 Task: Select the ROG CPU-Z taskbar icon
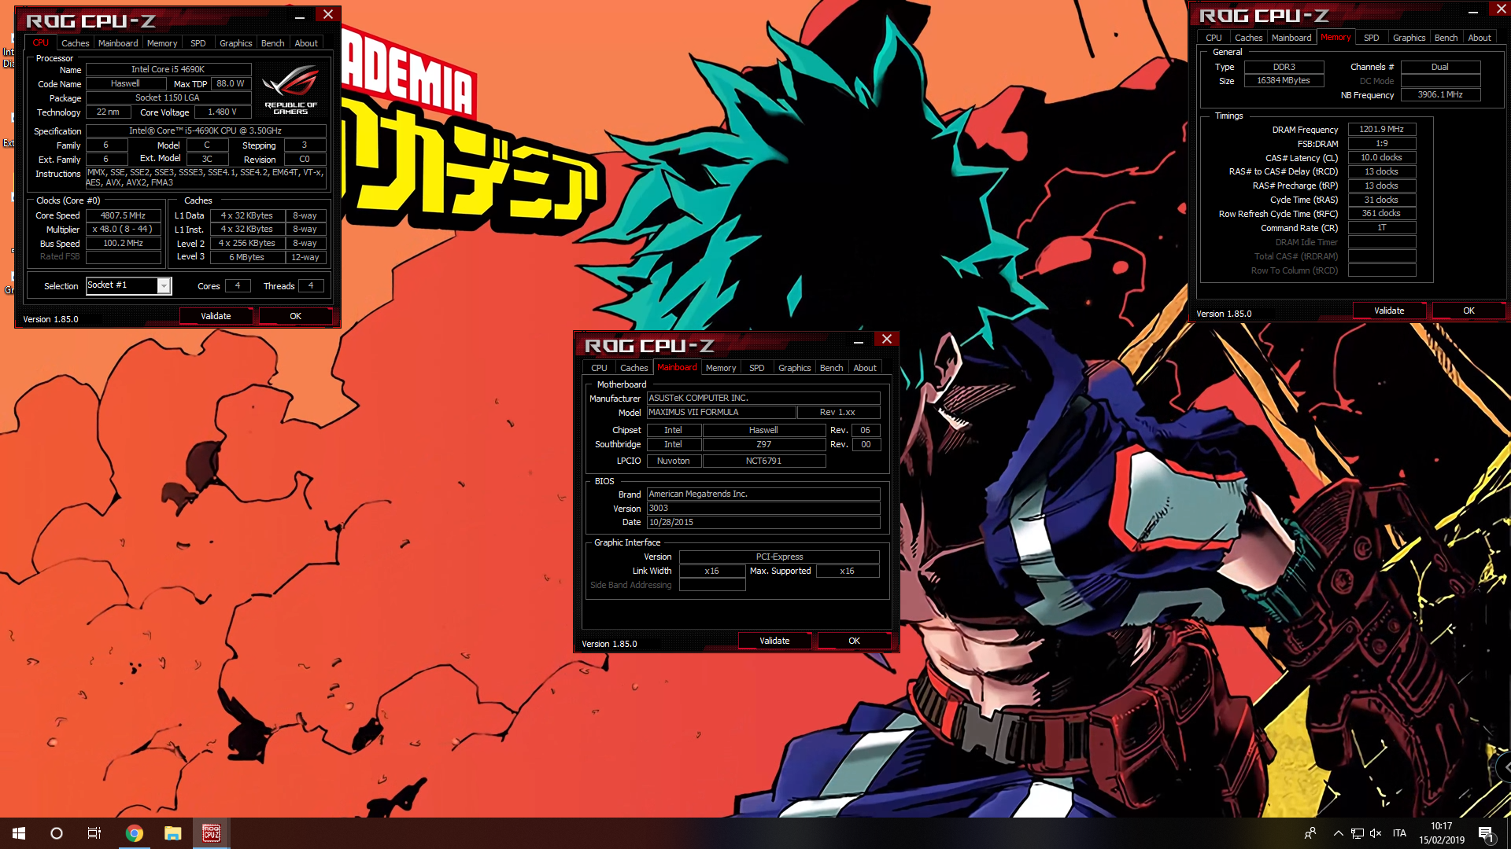[211, 833]
